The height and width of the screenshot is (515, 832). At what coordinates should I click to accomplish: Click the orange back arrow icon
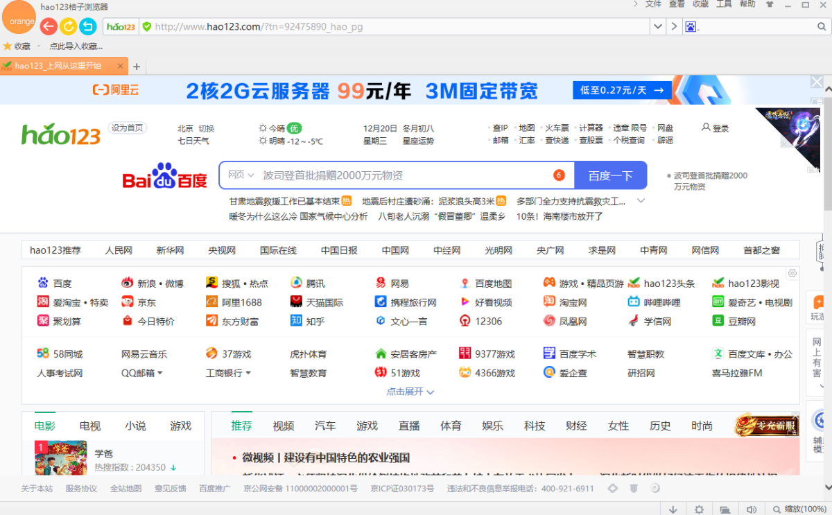(48, 26)
